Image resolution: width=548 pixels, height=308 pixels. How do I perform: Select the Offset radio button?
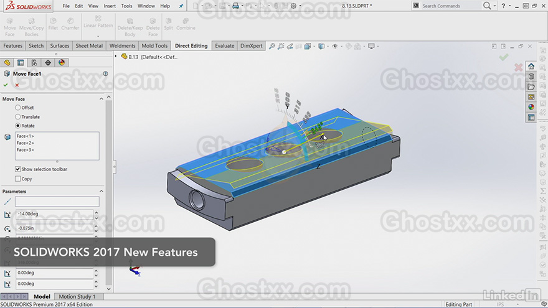click(x=18, y=108)
